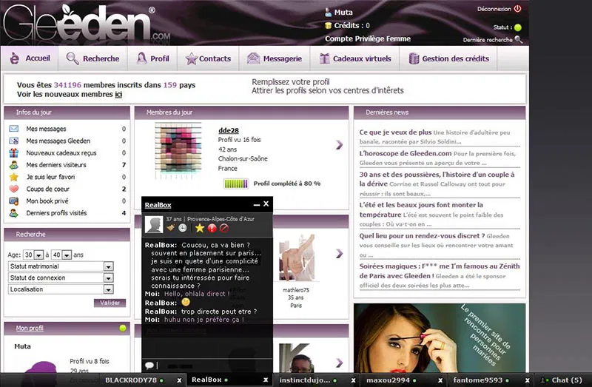The image size is (592, 387).
Task: Click the Valider search button
Action: pyautogui.click(x=110, y=303)
